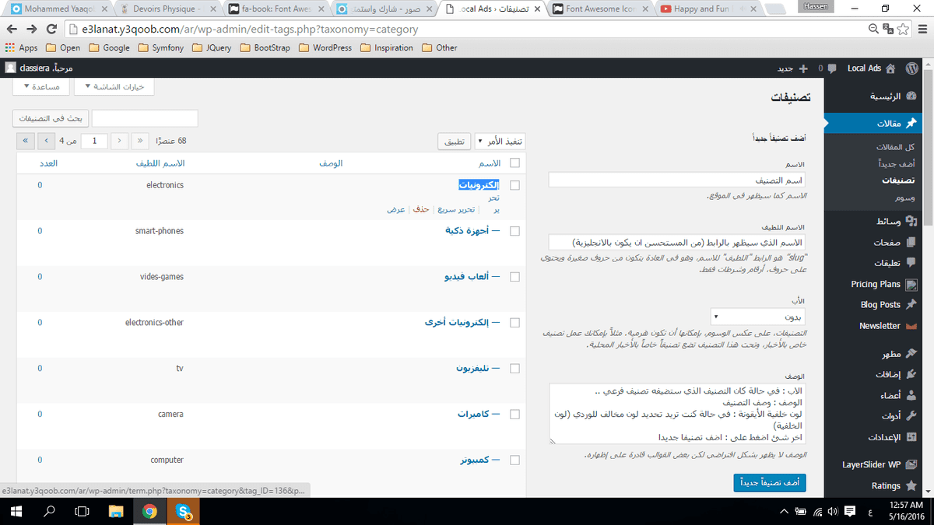Click the WordPress logo in admin bar
The width and height of the screenshot is (934, 525).
[x=911, y=68]
